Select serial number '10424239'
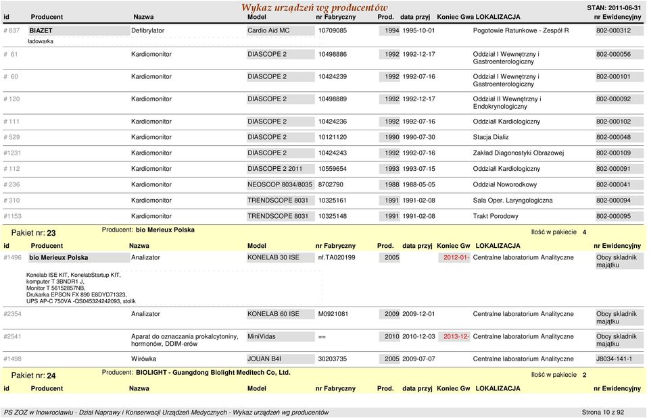Screen dimensions: 649x418 pos(333,76)
